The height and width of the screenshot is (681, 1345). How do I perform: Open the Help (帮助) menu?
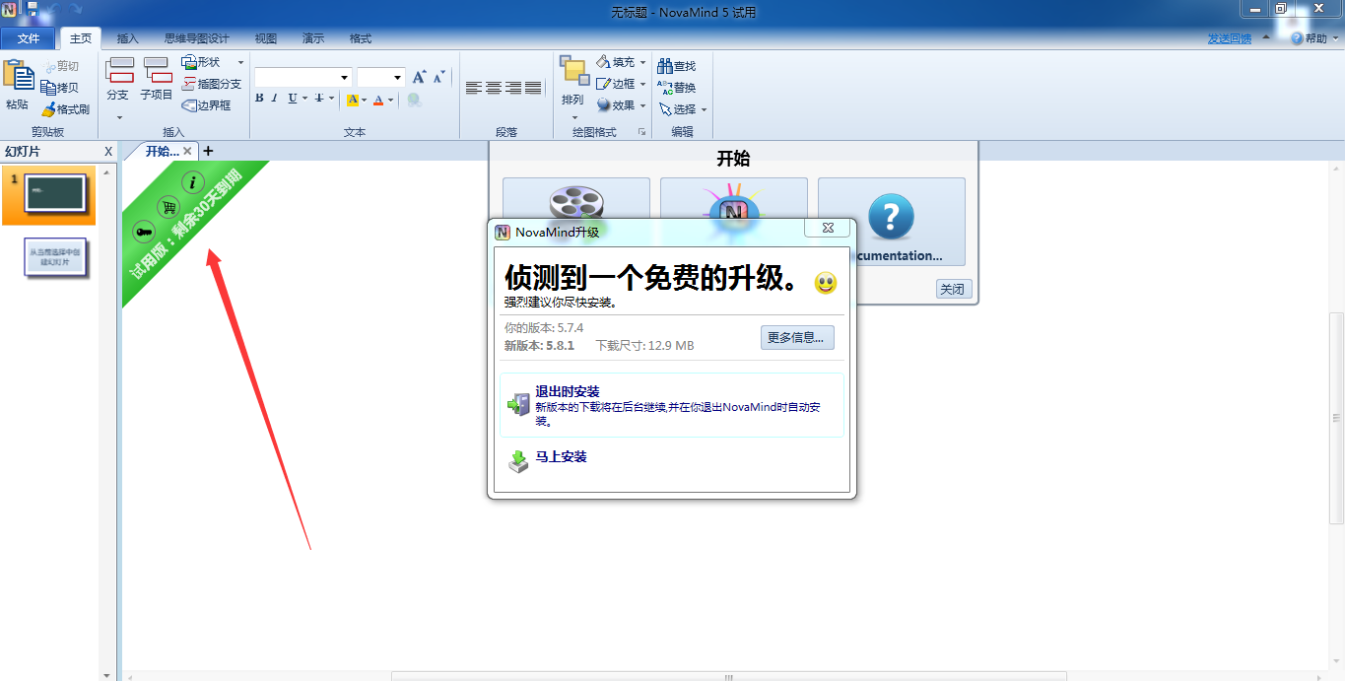1314,38
